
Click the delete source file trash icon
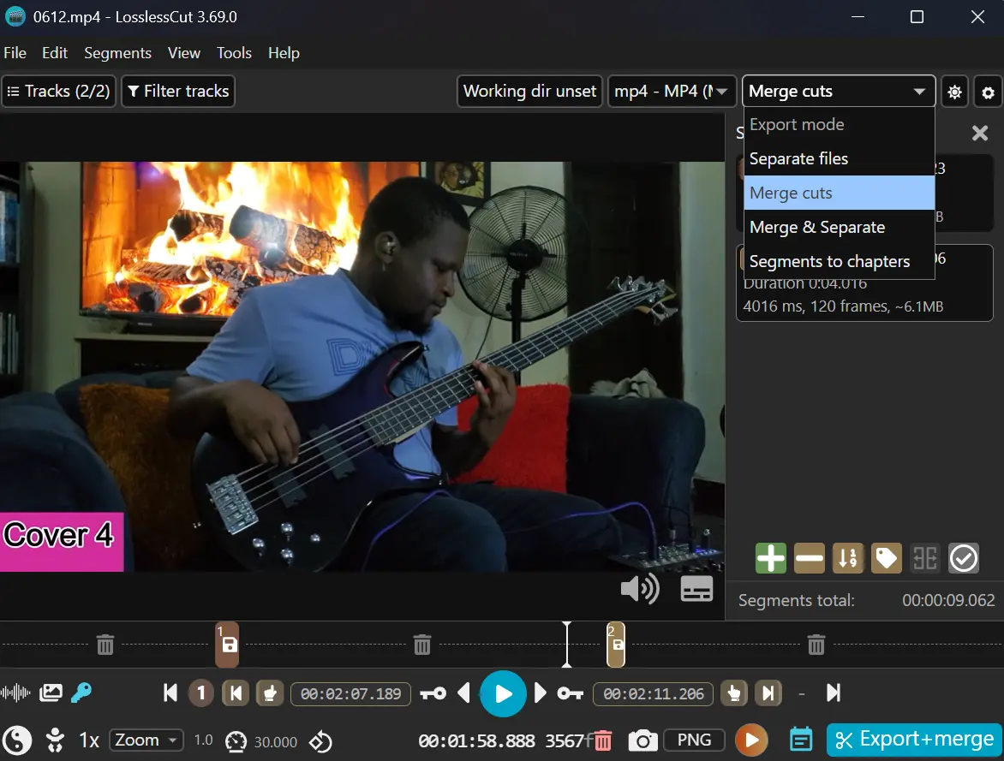[x=602, y=740]
